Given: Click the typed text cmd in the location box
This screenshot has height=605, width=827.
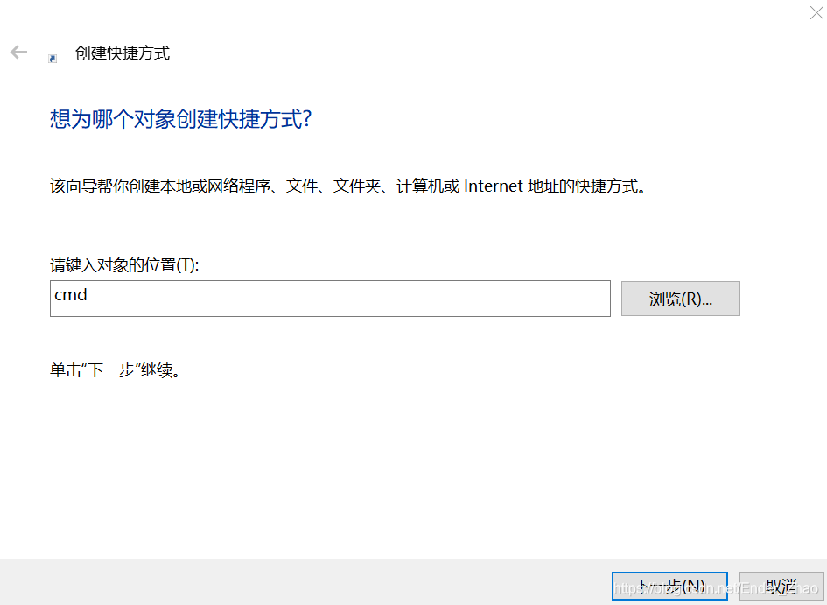Looking at the screenshot, I should [x=71, y=295].
